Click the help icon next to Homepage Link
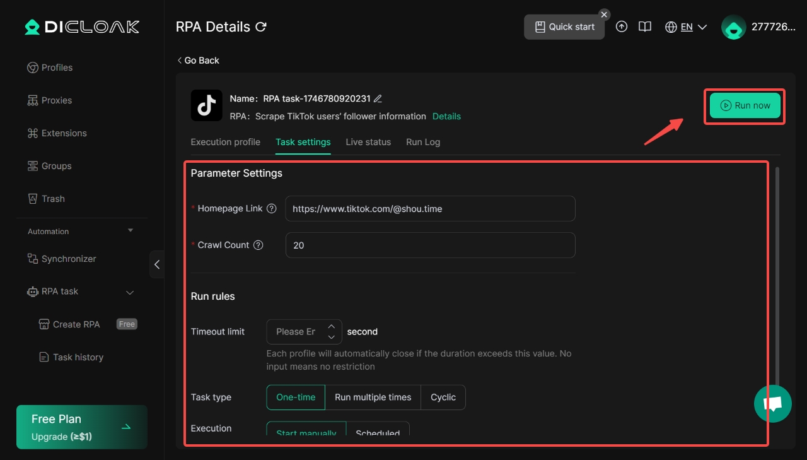 [x=272, y=209]
